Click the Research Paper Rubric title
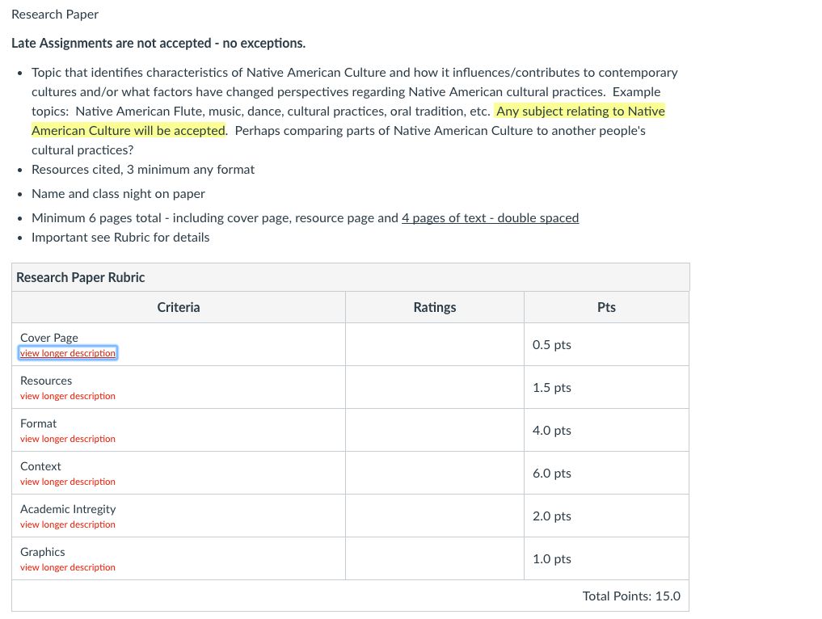The image size is (822, 619). [x=80, y=277]
